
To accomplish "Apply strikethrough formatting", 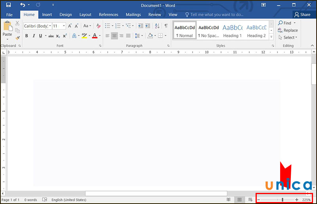I will tap(51, 36).
